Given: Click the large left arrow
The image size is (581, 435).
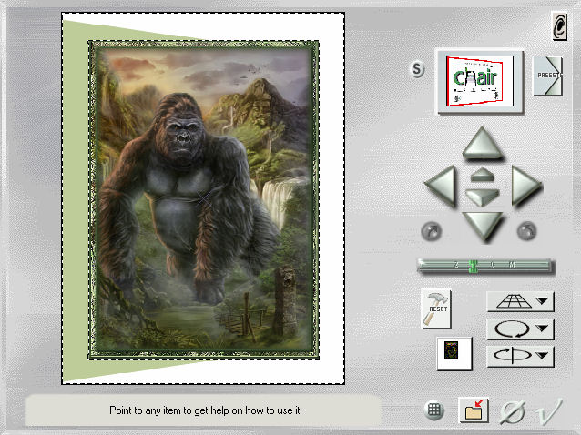Looking at the screenshot, I should 442,185.
